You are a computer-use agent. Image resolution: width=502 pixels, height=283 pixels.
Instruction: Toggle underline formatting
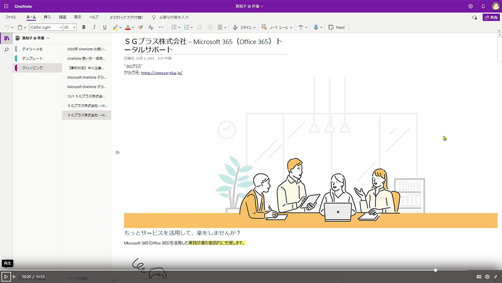coord(105,27)
